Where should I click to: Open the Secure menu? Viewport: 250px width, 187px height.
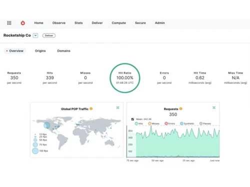click(x=140, y=23)
